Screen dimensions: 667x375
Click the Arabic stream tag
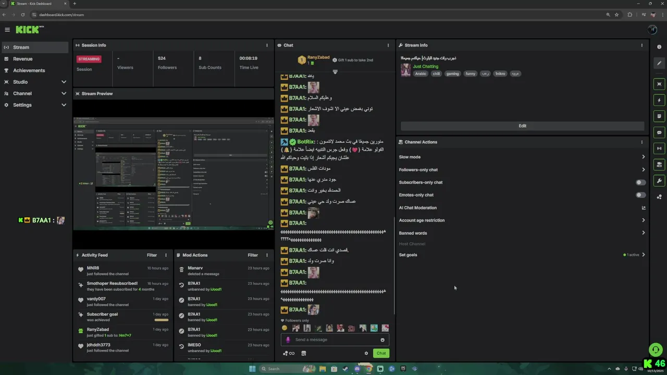421,73
